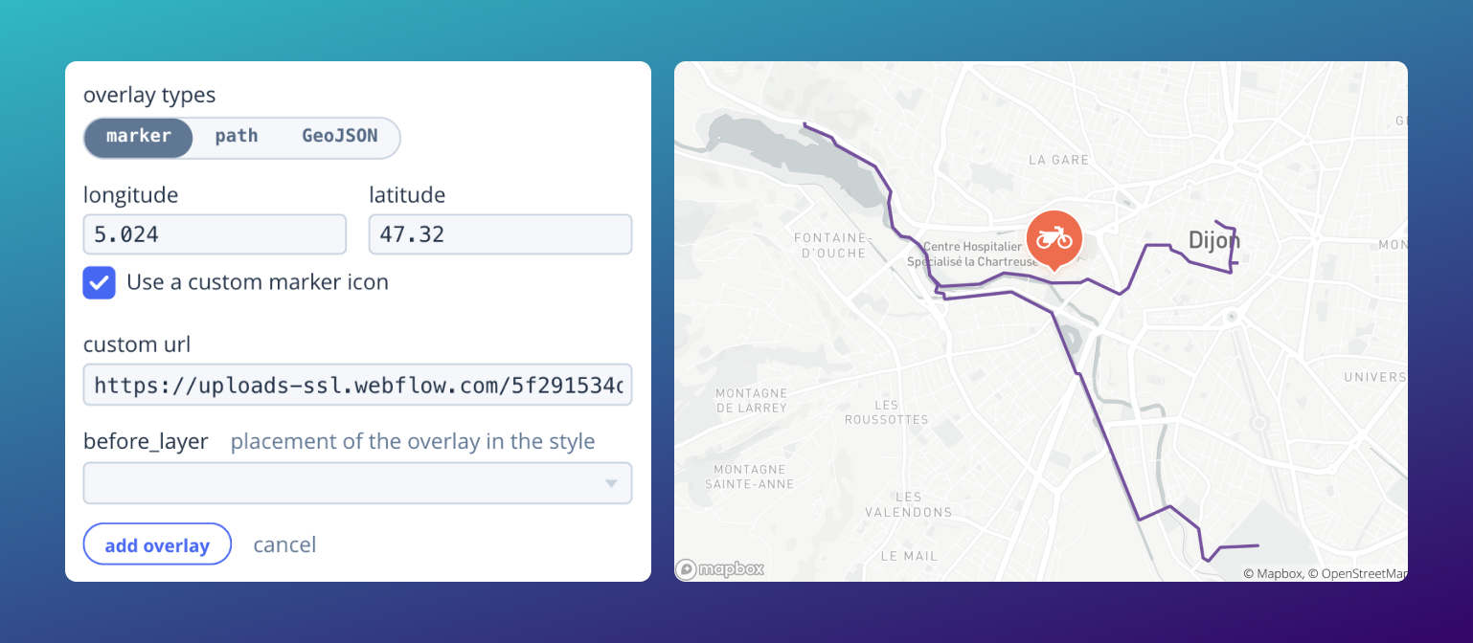Click the cancel link
The height and width of the screenshot is (643, 1473).
[284, 544]
